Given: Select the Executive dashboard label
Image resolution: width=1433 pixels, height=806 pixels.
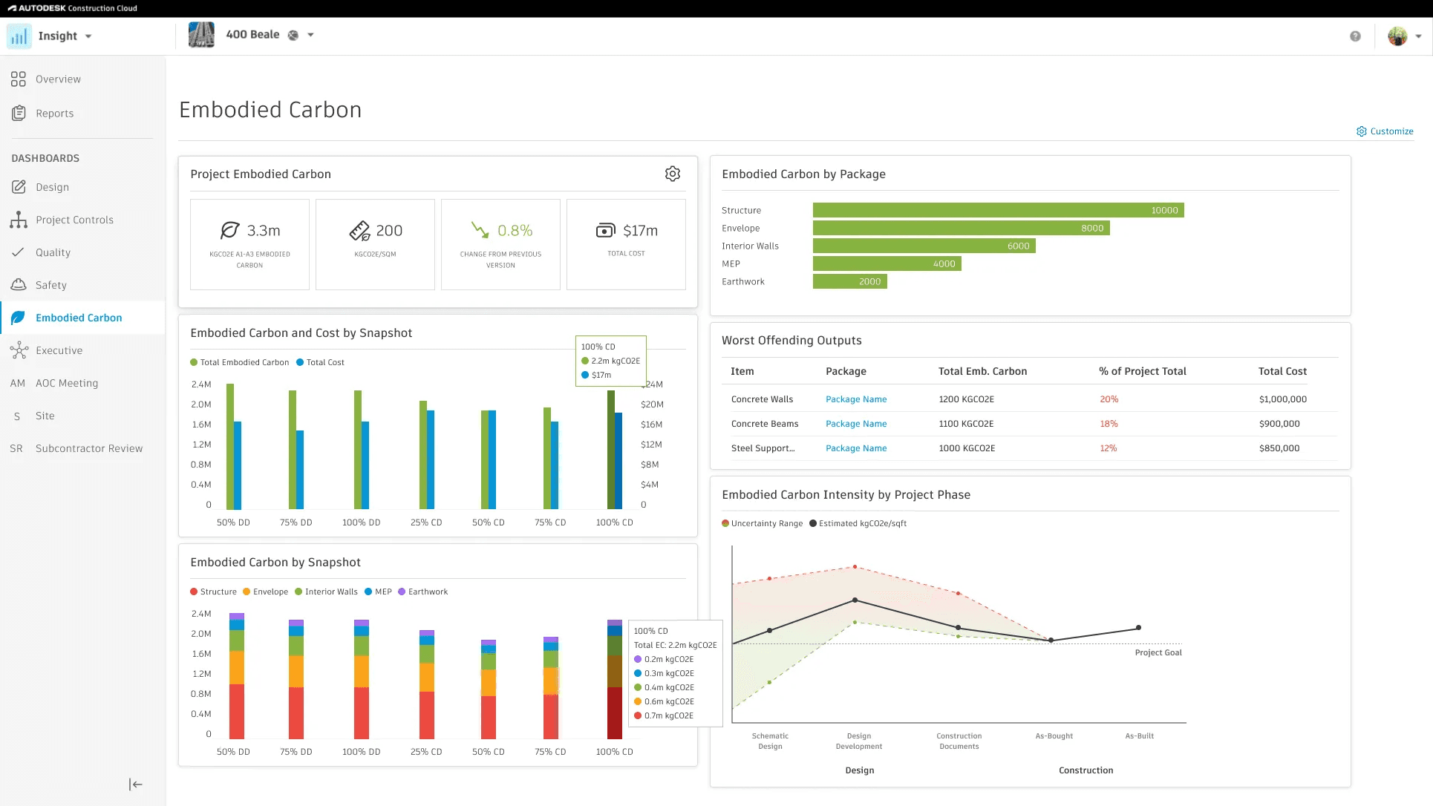Looking at the screenshot, I should point(59,350).
